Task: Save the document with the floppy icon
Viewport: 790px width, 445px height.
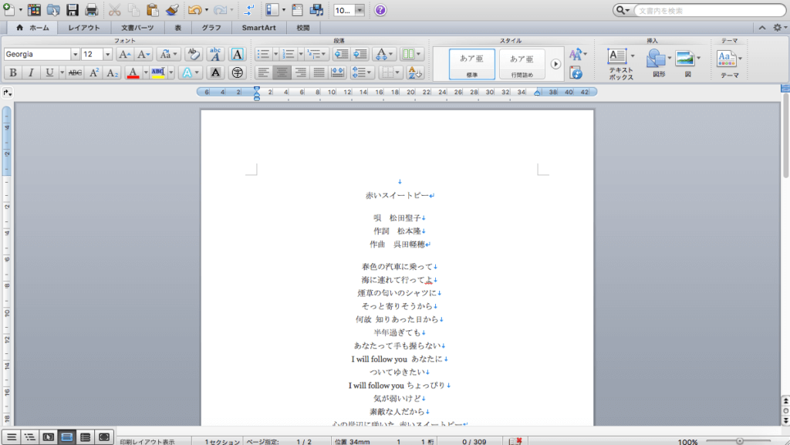Action: (x=72, y=9)
